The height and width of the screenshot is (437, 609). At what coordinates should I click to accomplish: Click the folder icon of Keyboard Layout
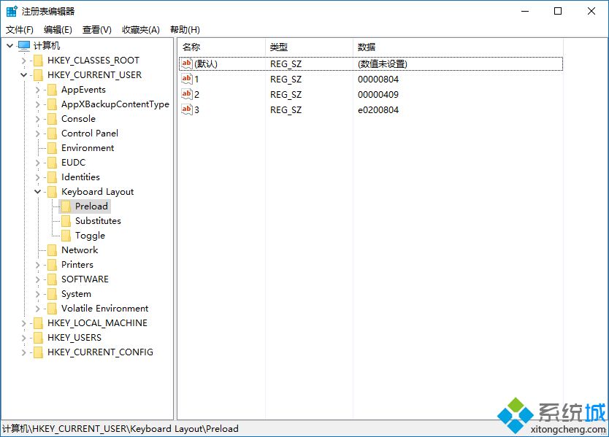pyautogui.click(x=52, y=191)
